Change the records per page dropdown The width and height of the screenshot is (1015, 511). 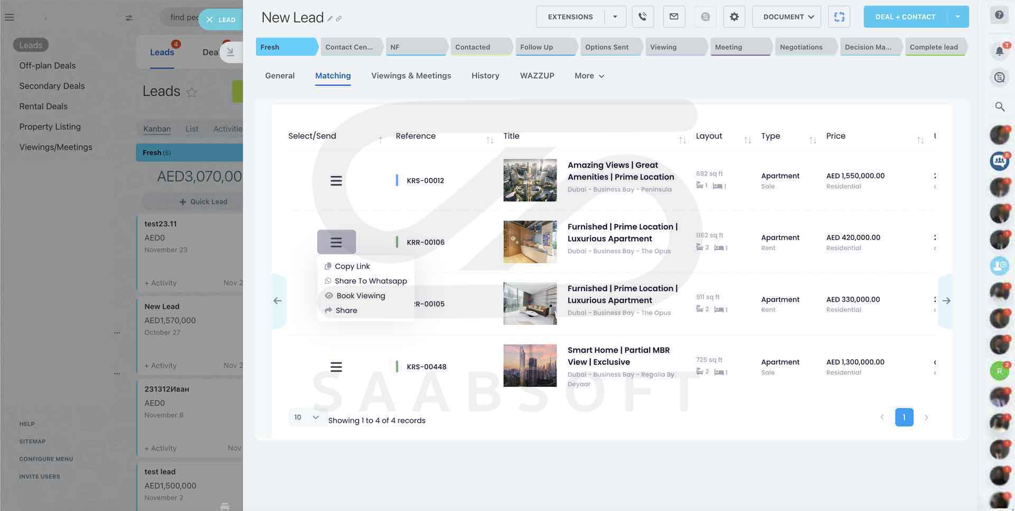pyautogui.click(x=306, y=417)
